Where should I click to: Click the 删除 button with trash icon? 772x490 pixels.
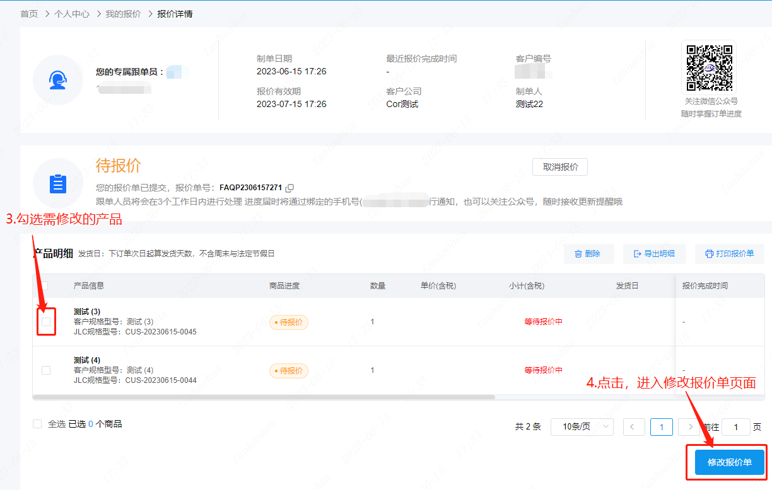(x=587, y=254)
